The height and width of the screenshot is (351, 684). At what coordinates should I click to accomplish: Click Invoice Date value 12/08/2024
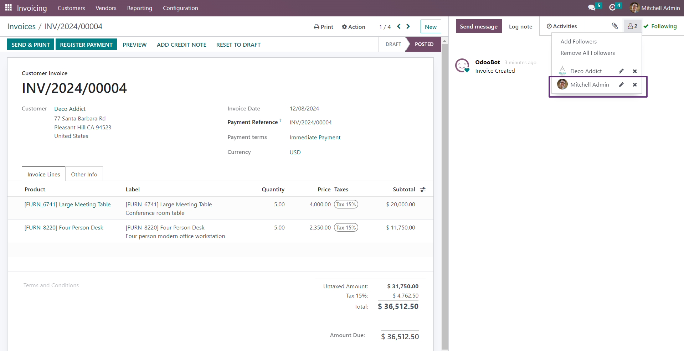click(x=304, y=109)
